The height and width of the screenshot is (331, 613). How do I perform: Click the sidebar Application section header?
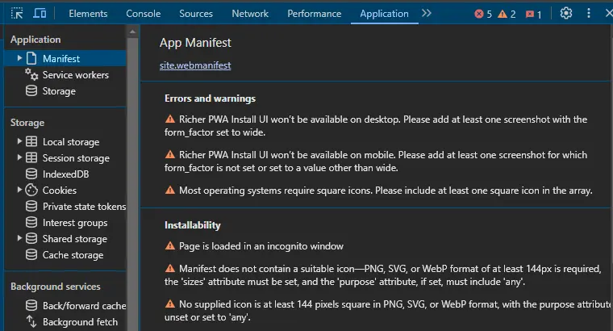35,40
